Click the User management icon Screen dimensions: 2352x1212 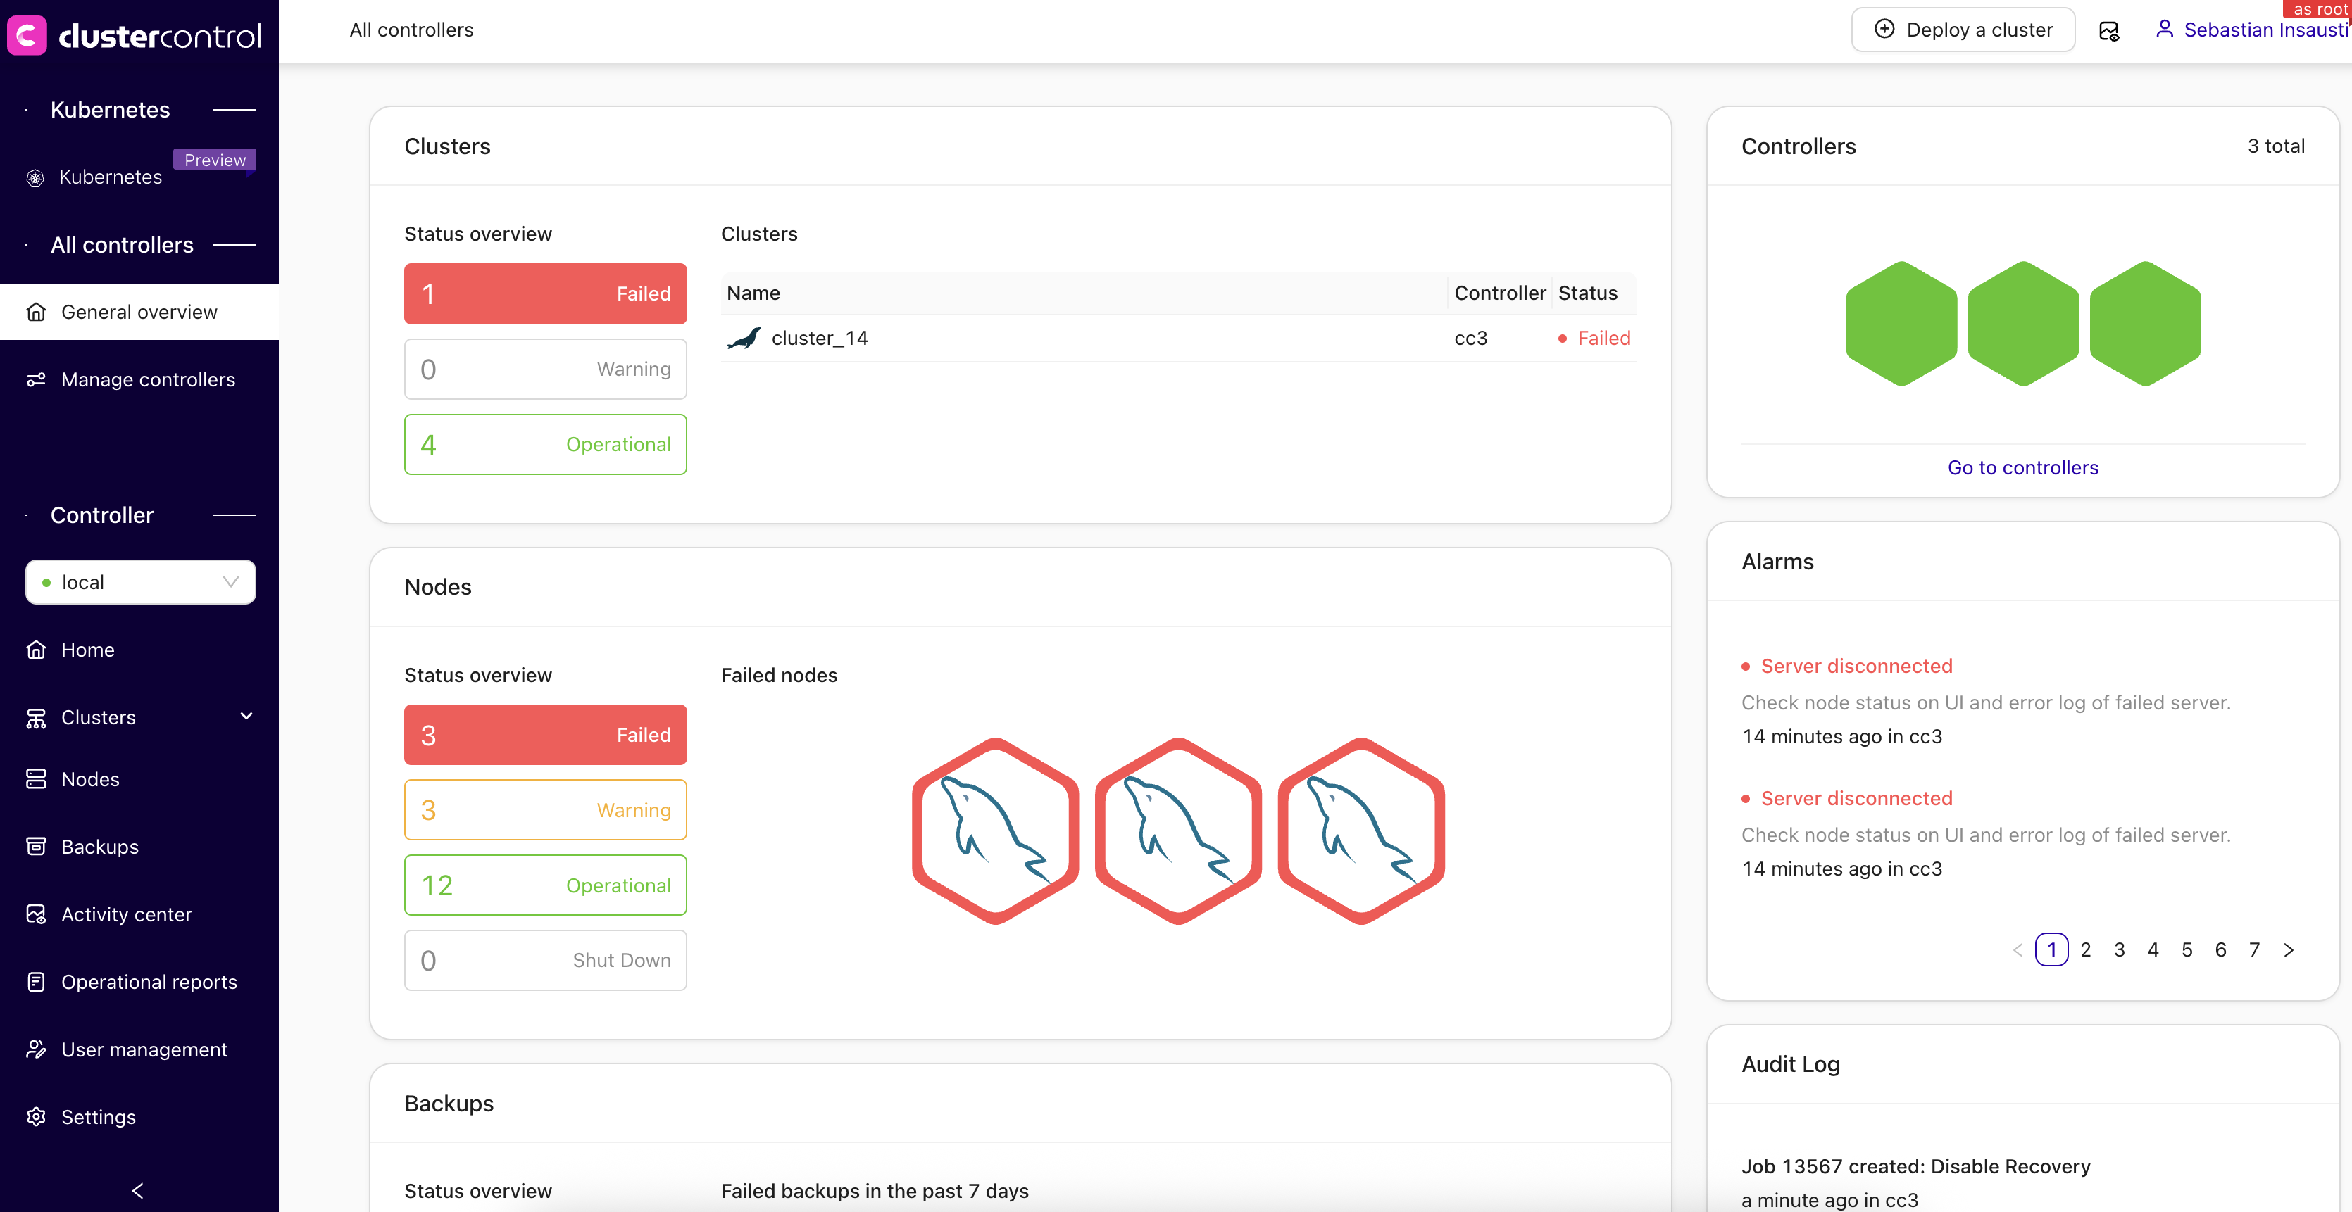pos(36,1049)
